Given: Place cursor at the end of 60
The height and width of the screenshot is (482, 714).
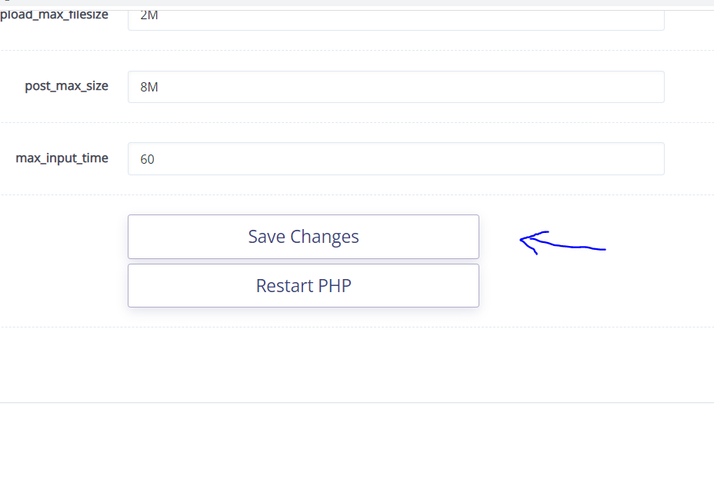Looking at the screenshot, I should tap(155, 158).
